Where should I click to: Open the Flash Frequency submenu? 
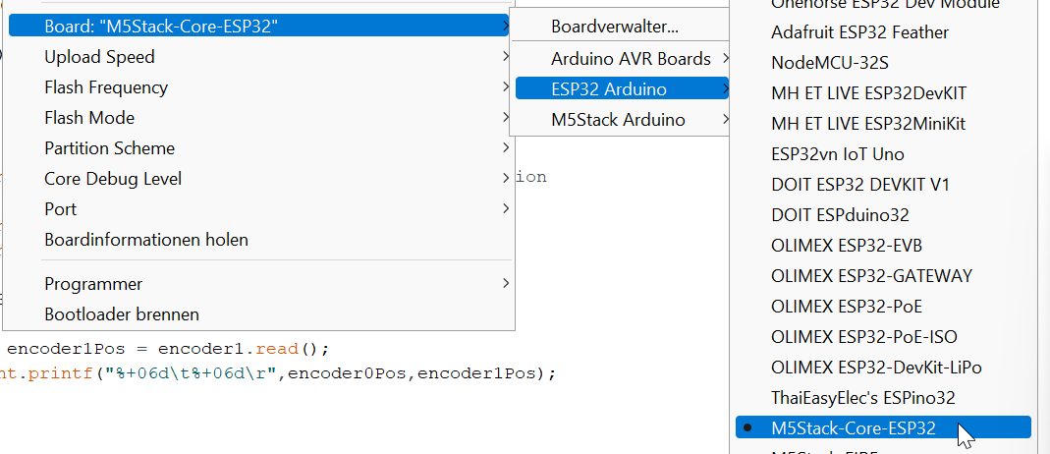[259, 87]
